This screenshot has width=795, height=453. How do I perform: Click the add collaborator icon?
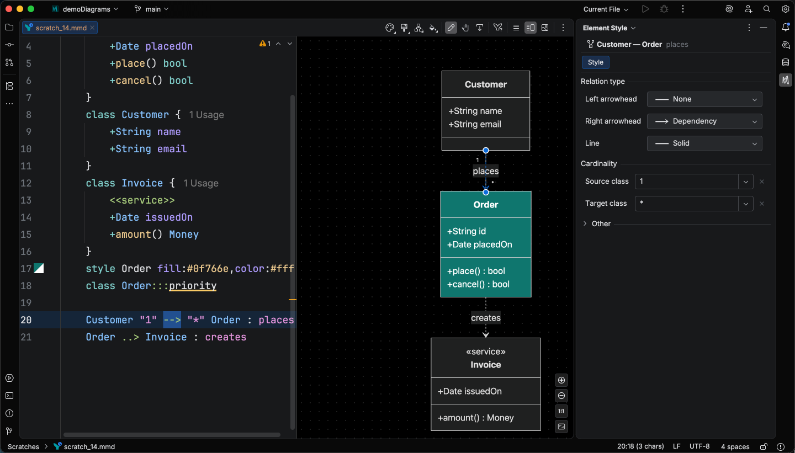748,9
